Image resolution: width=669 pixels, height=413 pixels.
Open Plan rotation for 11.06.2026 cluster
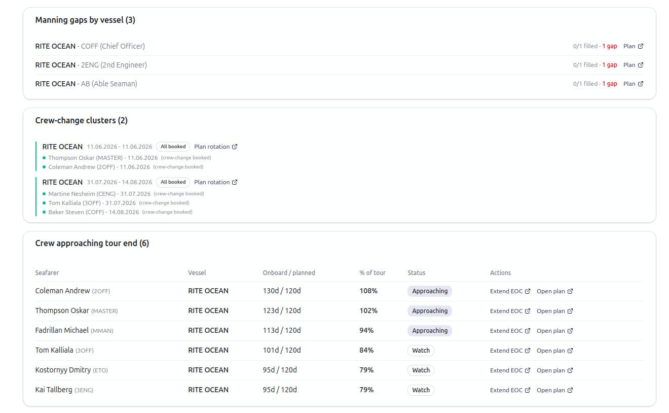[x=216, y=147]
